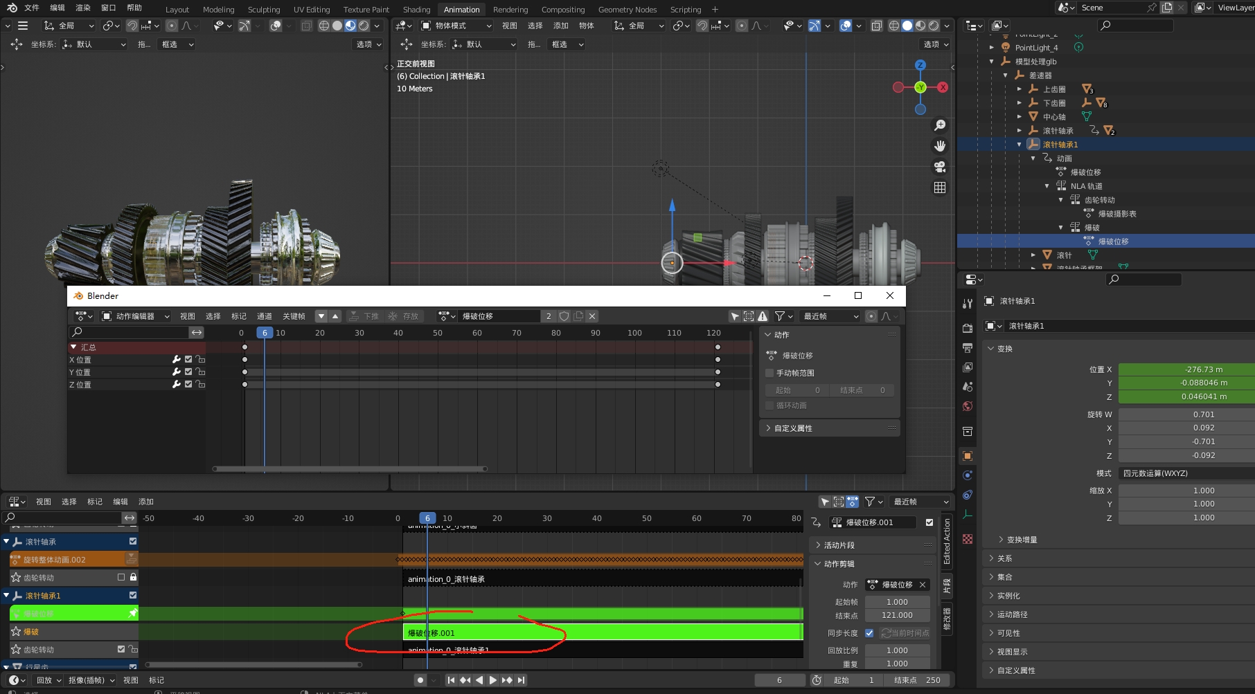Switch to the Shading workspace tab

click(416, 10)
